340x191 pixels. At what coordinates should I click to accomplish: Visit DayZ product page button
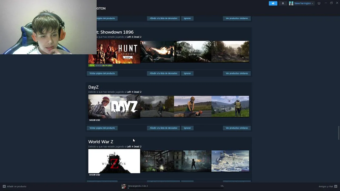pyautogui.click(x=102, y=128)
